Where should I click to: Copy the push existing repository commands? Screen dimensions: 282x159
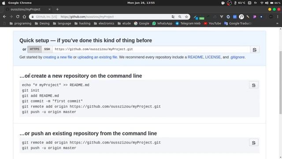[x=254, y=143]
